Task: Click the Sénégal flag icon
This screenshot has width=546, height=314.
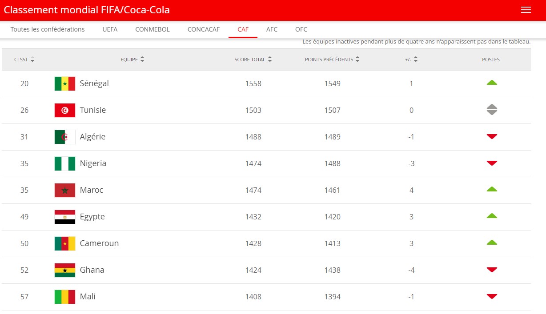Action: pos(65,83)
